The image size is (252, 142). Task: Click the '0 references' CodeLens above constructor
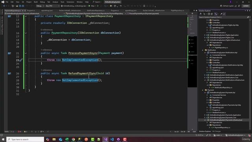(x=46, y=30)
